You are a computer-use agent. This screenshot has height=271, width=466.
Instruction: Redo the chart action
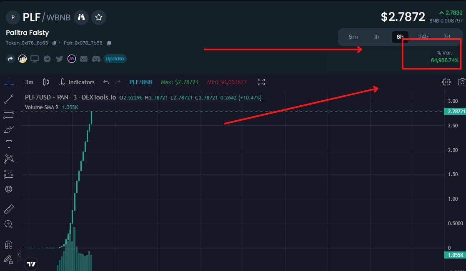pos(118,82)
